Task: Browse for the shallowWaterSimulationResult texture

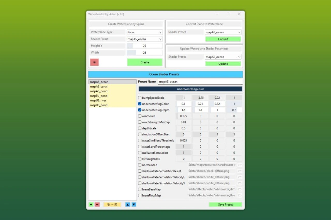Action: (239, 171)
